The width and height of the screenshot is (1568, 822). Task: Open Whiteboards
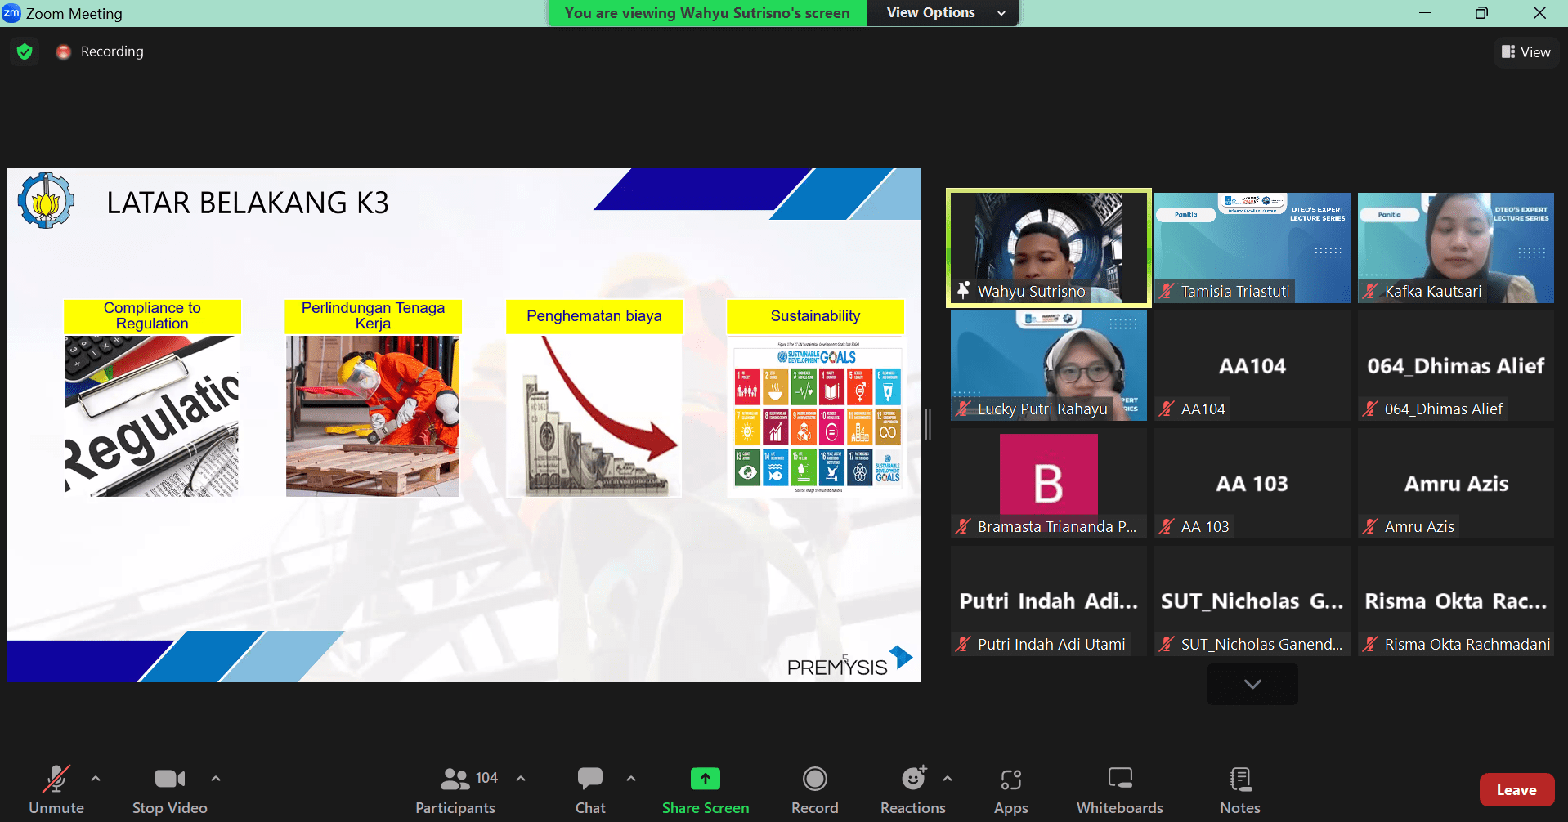pos(1119,779)
